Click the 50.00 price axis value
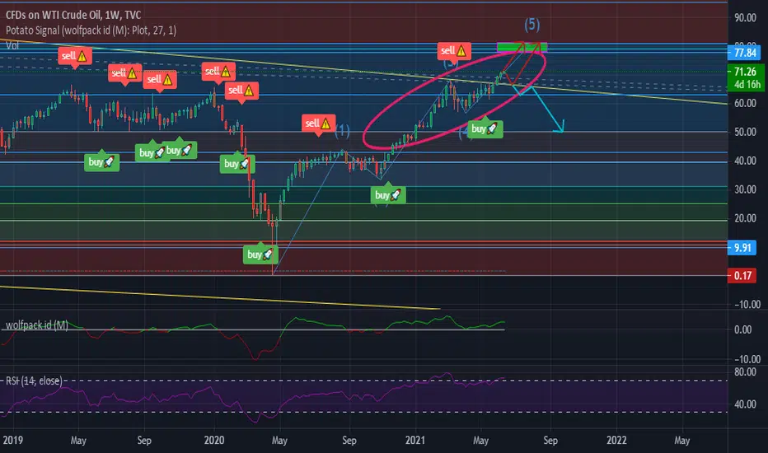 click(745, 133)
